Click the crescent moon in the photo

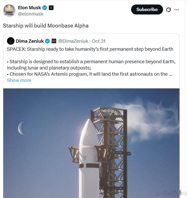click(x=20, y=128)
